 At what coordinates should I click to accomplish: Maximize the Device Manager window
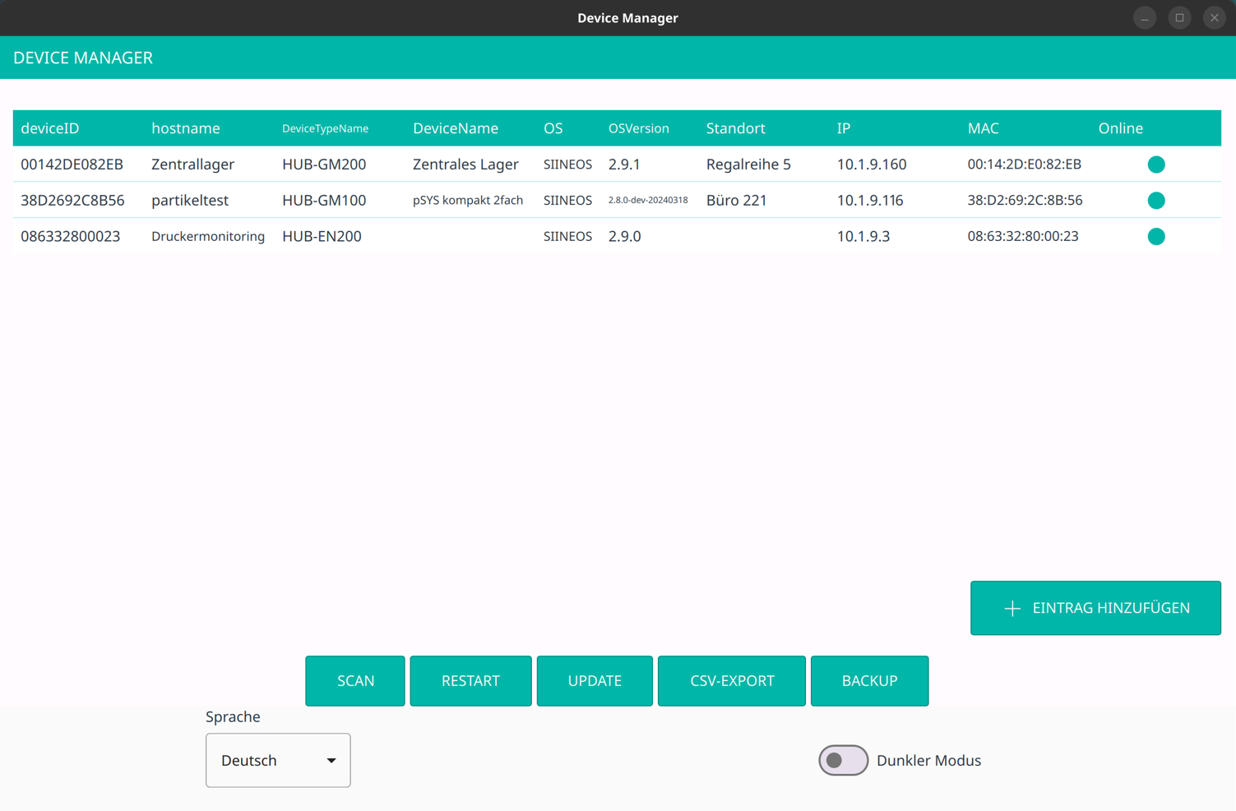[1179, 18]
